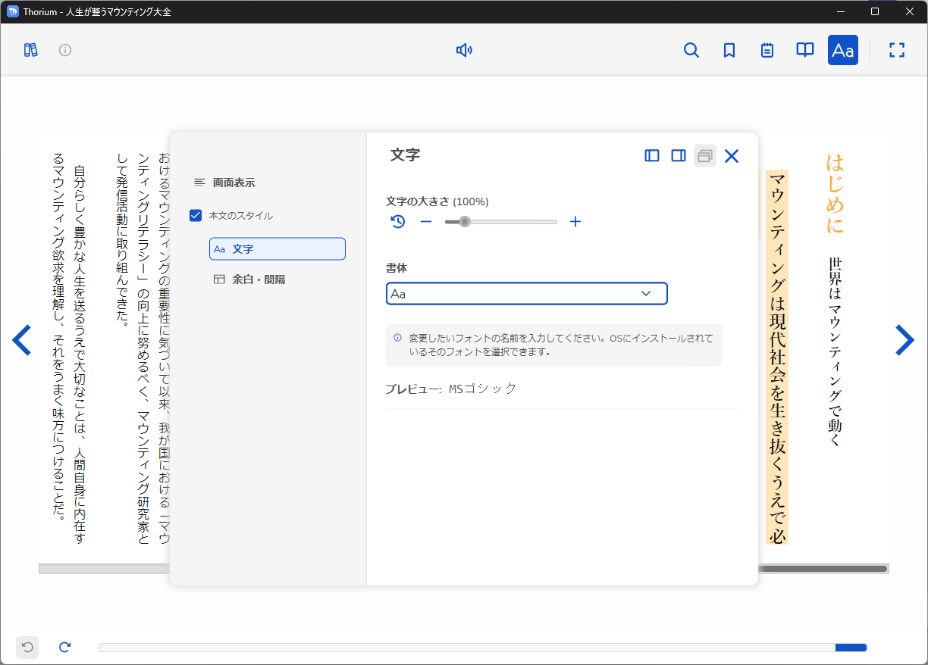The width and height of the screenshot is (928, 665).
Task: Open the annotations notepad icon
Action: tap(767, 50)
